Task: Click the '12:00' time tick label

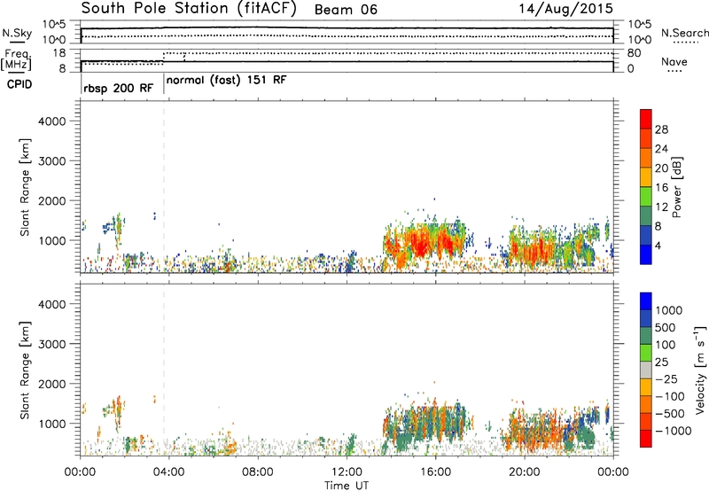Action: [347, 472]
